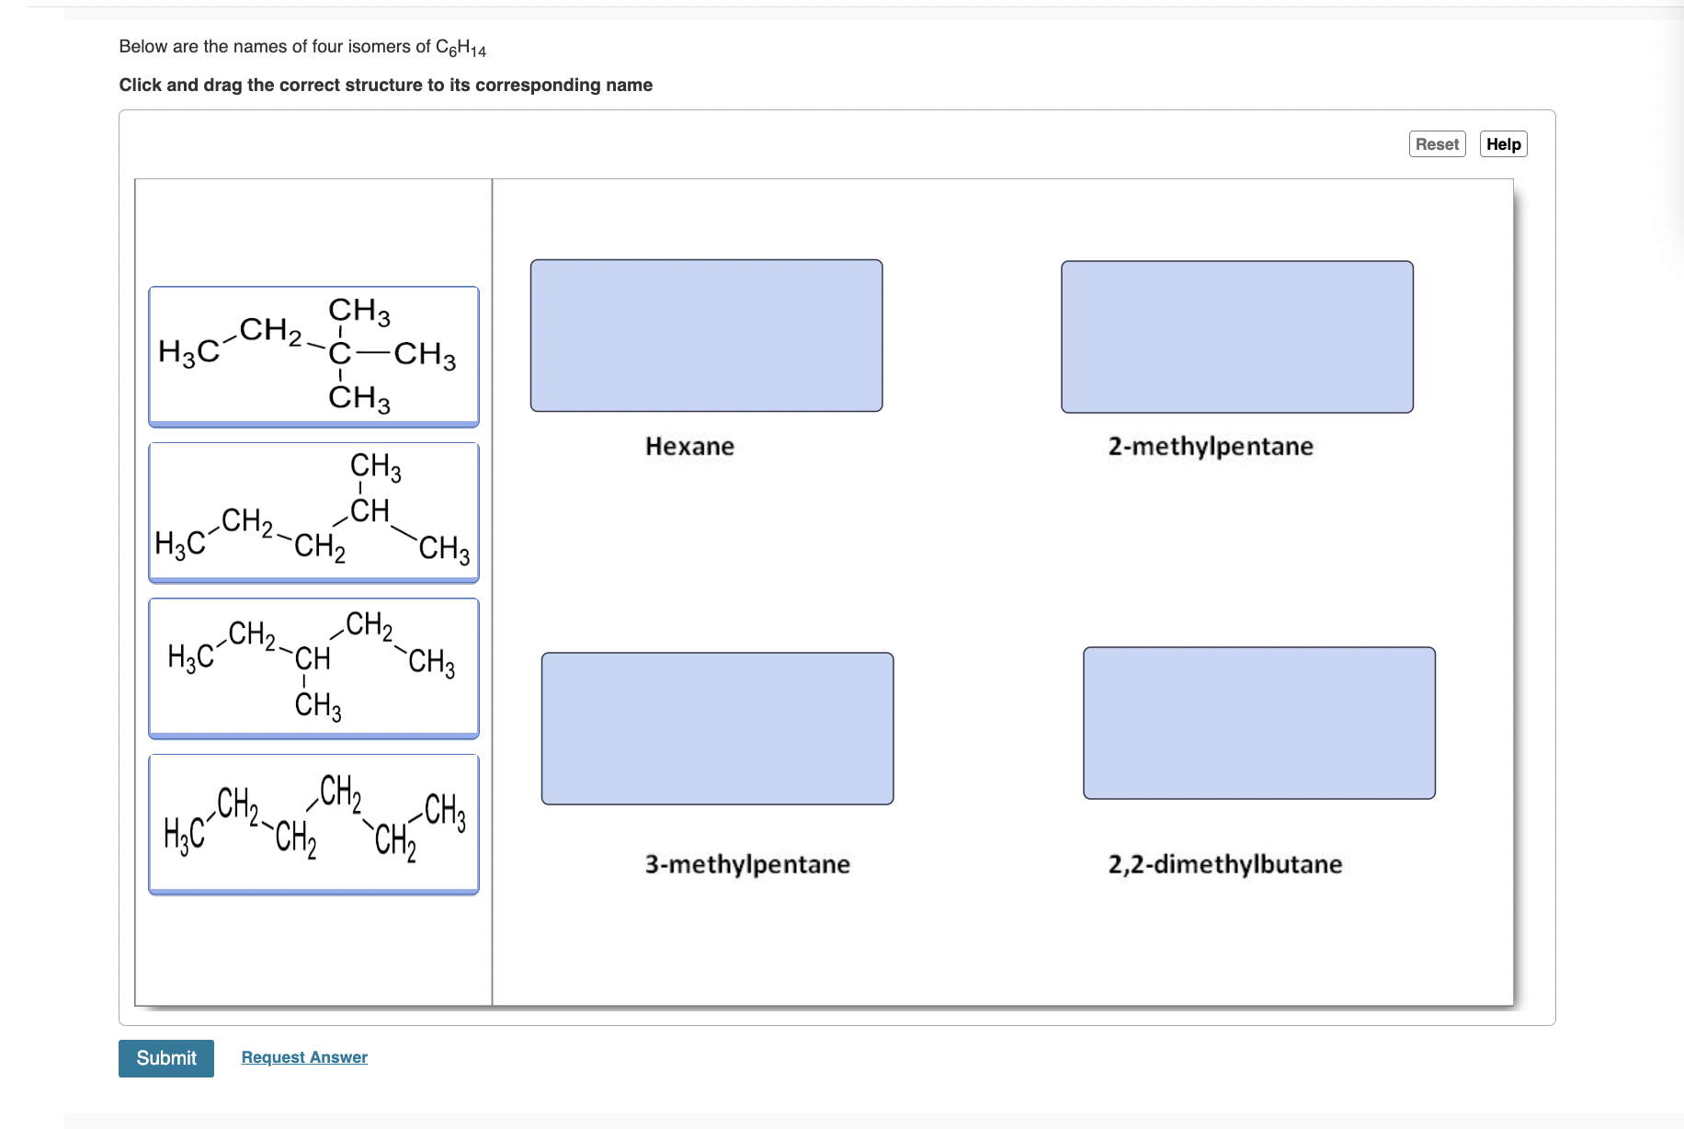This screenshot has height=1129, width=1684.
Task: Select the straight-chain hexane structure card
Action: pos(313,823)
